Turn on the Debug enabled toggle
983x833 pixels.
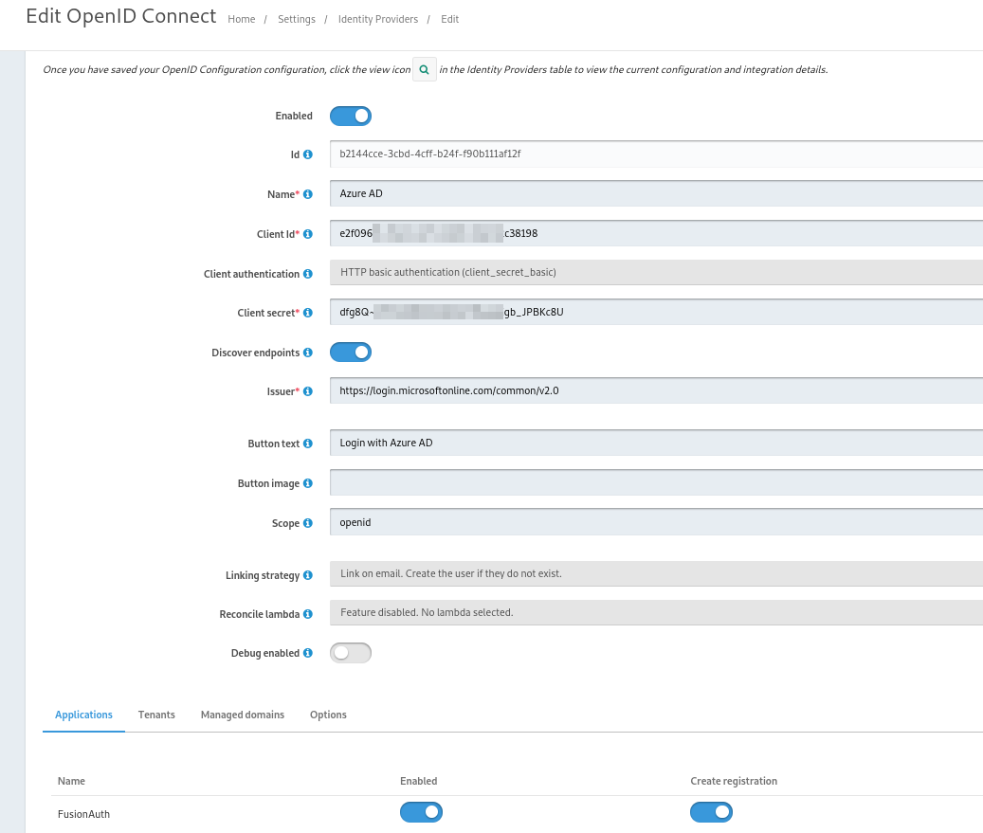click(x=351, y=653)
